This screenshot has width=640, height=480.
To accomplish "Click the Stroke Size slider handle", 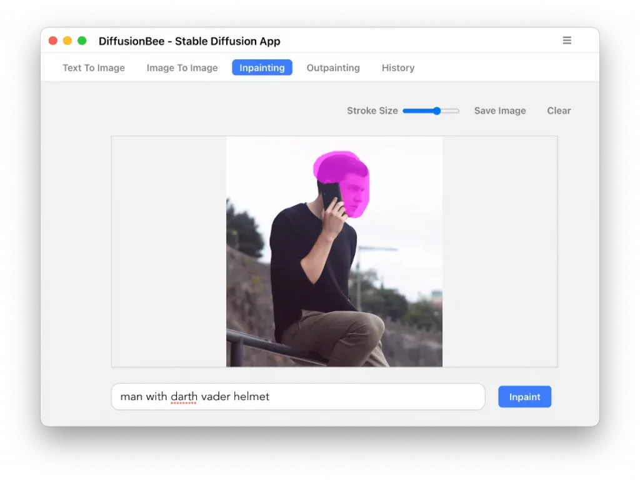I will click(x=437, y=111).
